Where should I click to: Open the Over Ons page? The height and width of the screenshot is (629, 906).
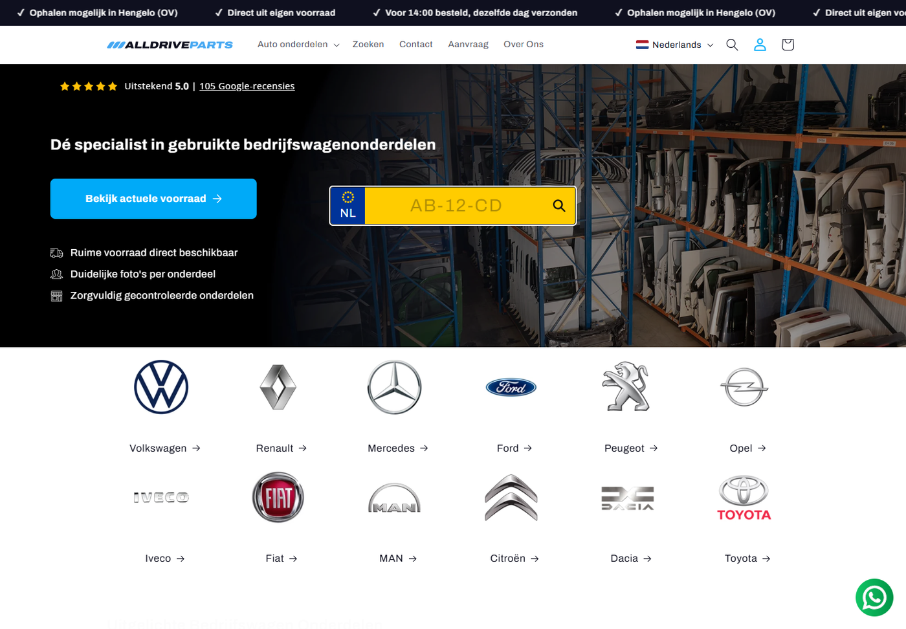click(x=524, y=45)
